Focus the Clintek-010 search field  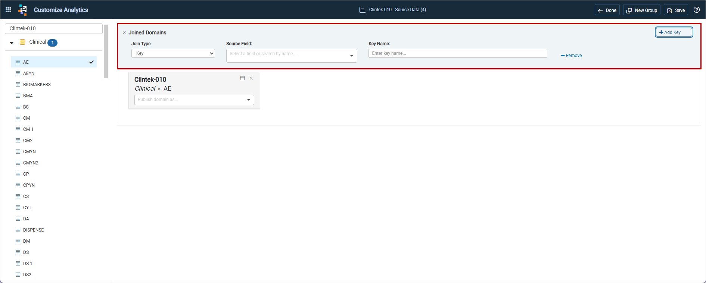coord(54,29)
